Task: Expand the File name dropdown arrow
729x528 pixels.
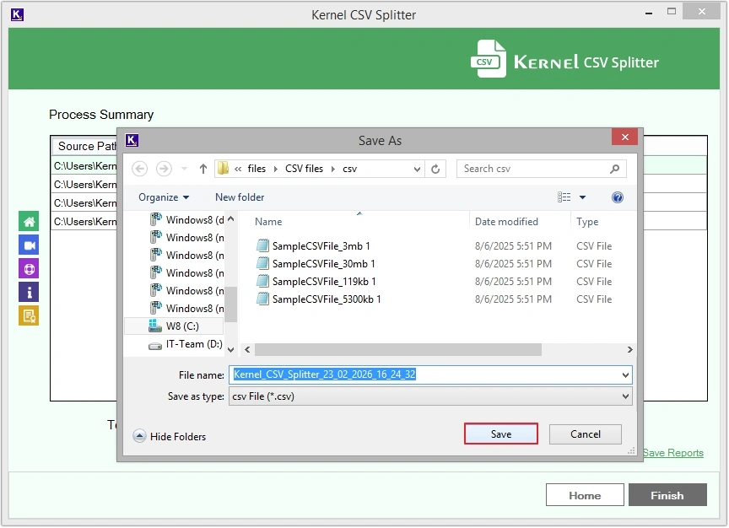Action: [x=625, y=374]
